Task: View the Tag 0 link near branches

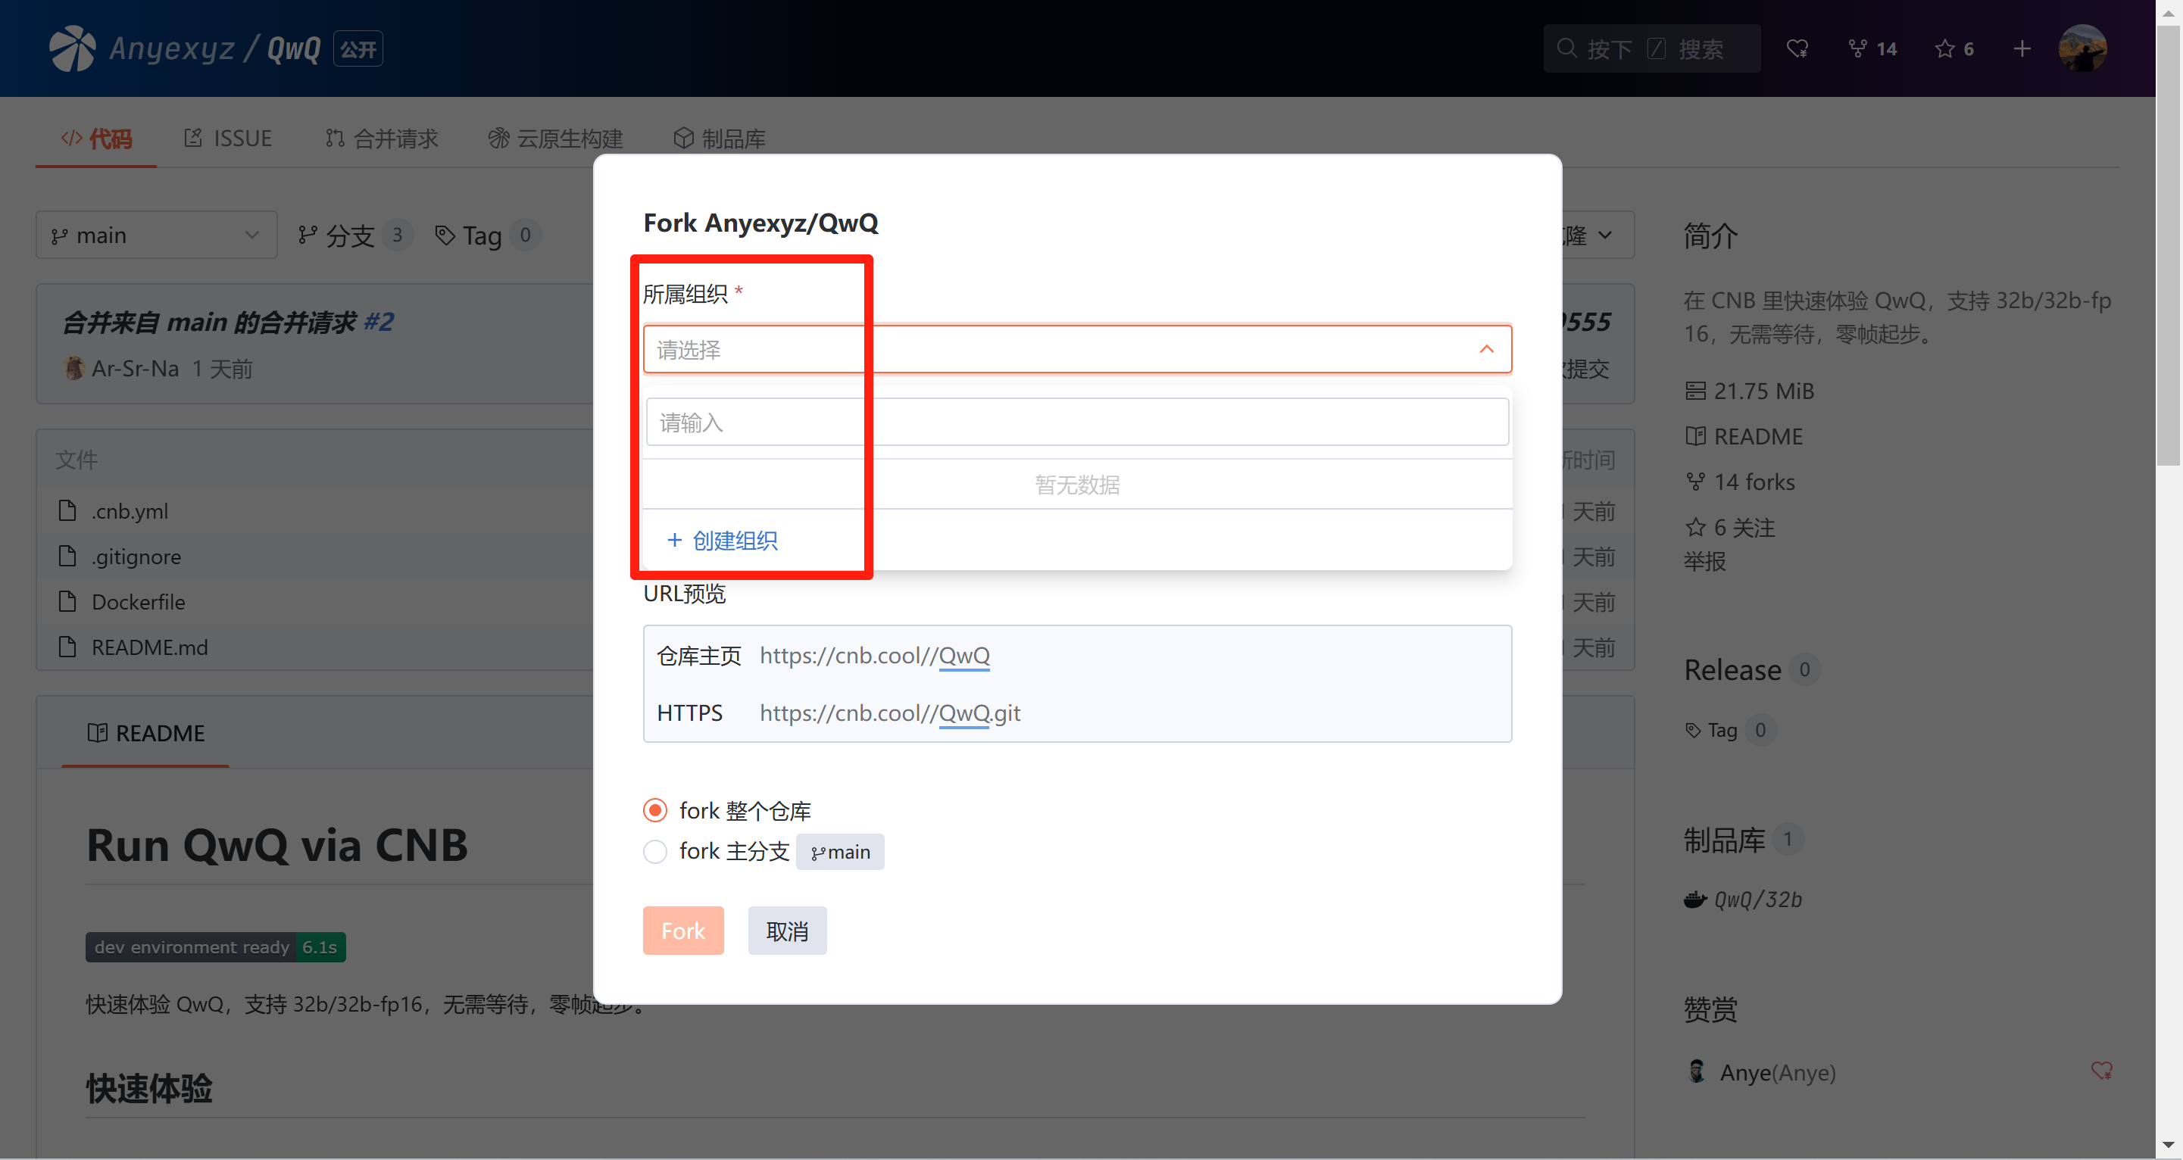Action: point(487,235)
